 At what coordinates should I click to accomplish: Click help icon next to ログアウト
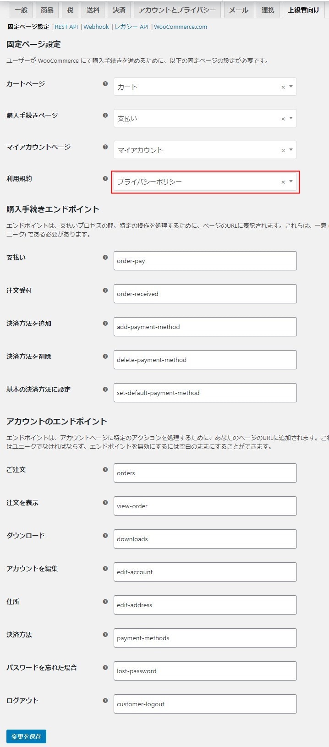coord(105,701)
